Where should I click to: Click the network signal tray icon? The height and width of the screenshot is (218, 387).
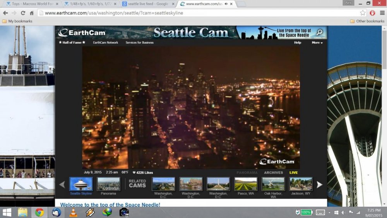tap(358, 213)
